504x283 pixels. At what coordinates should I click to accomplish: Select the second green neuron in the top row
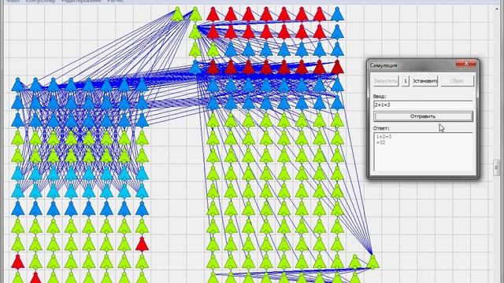tap(195, 14)
